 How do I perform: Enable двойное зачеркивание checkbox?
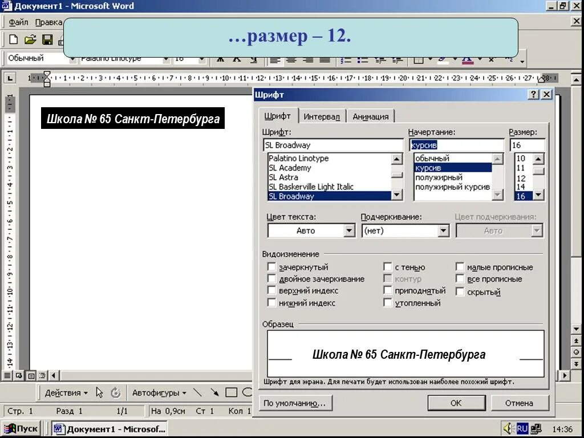(x=271, y=278)
